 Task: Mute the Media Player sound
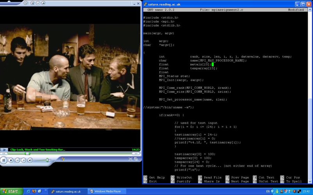click(x=30, y=160)
